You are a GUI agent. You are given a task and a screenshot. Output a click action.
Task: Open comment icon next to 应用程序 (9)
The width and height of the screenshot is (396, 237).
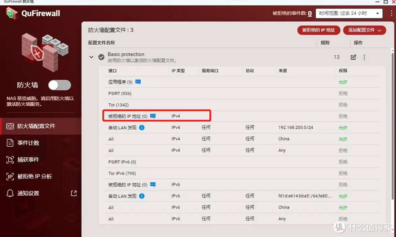(138, 82)
